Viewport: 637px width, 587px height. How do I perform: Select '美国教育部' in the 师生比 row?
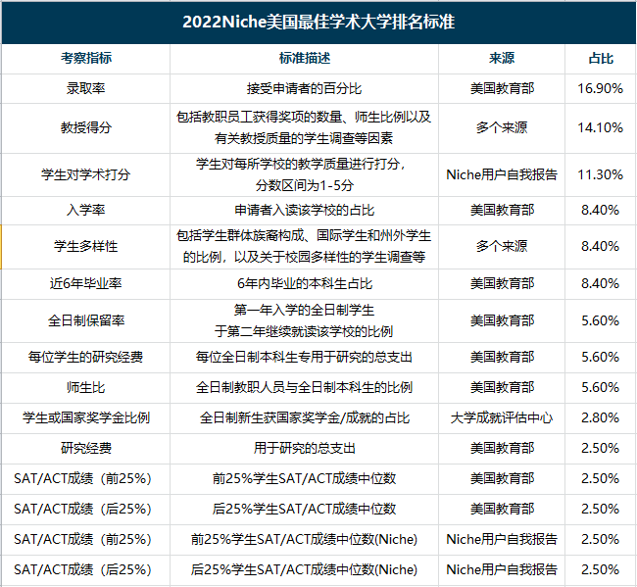click(x=502, y=387)
